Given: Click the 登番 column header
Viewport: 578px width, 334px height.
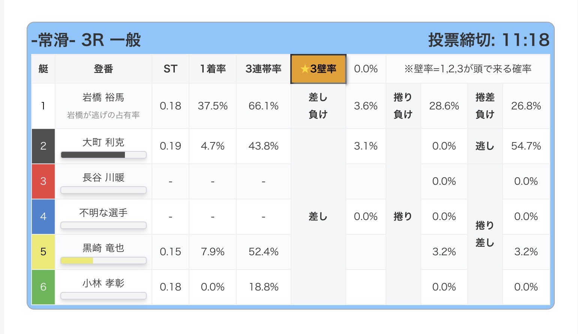Looking at the screenshot, I should point(103,69).
